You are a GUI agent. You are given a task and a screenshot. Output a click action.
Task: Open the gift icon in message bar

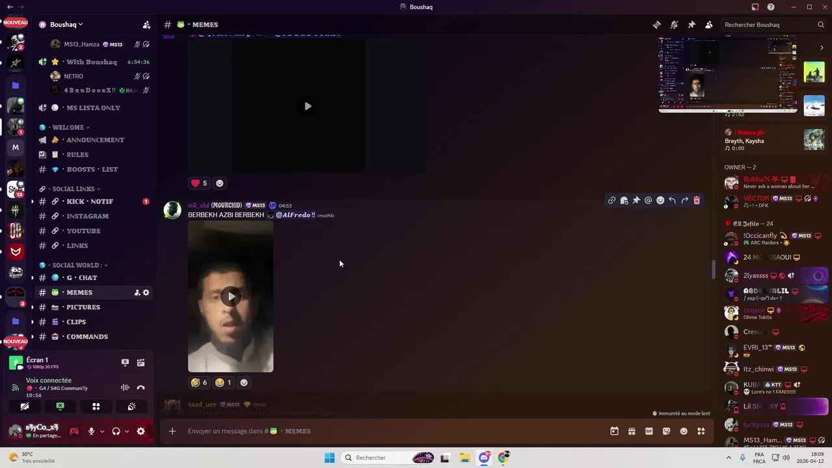pos(632,431)
